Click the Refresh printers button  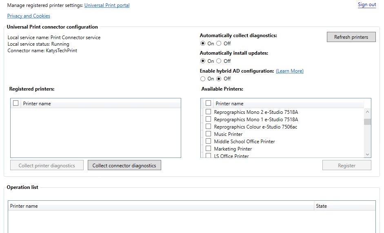pyautogui.click(x=351, y=37)
